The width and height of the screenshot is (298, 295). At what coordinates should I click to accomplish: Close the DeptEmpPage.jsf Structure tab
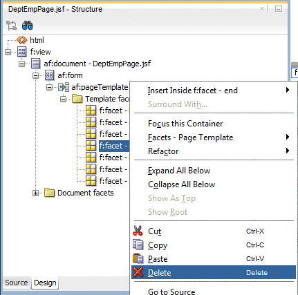pyautogui.click(x=262, y=9)
